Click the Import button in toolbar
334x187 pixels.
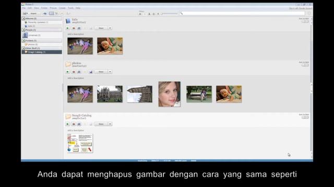[x=31, y=14]
